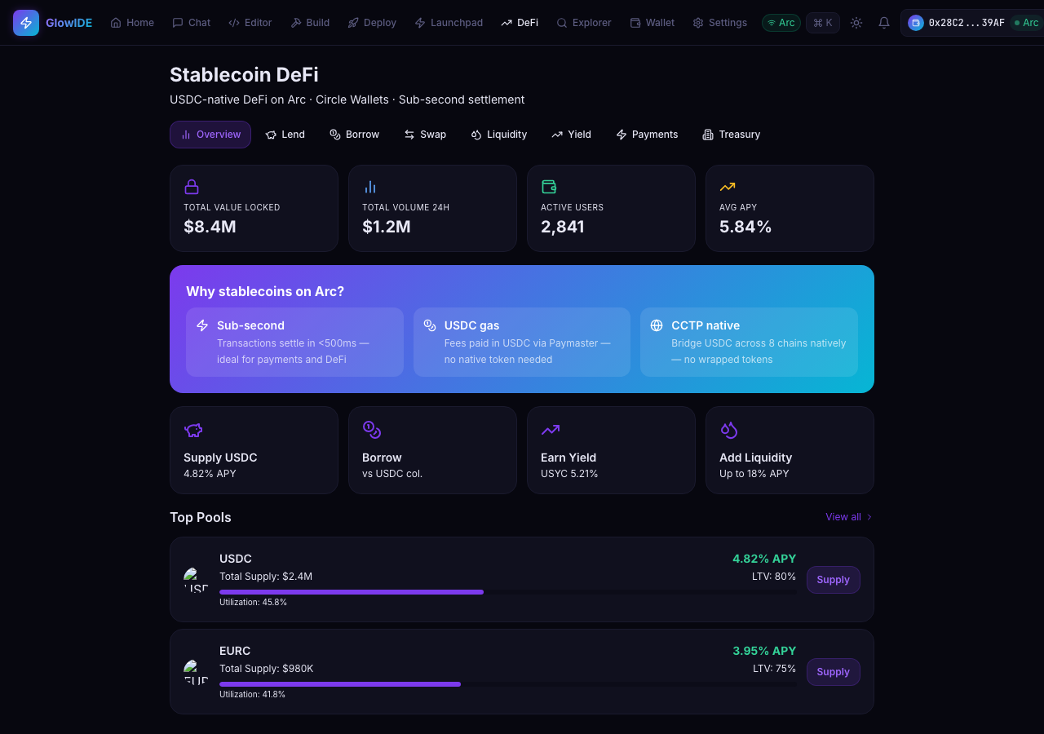Viewport: 1044px width, 734px height.
Task: Click the piggy bank icon on Supply USDC card
Action: [x=193, y=430]
